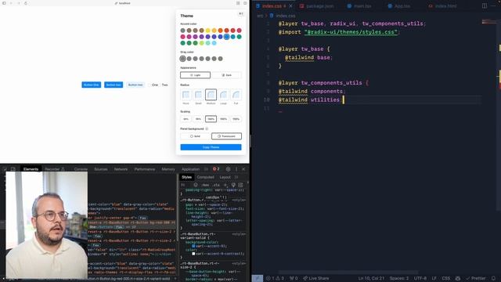The height and width of the screenshot is (282, 501).
Task: Set panel background to Translucent
Action: pyautogui.click(x=226, y=136)
